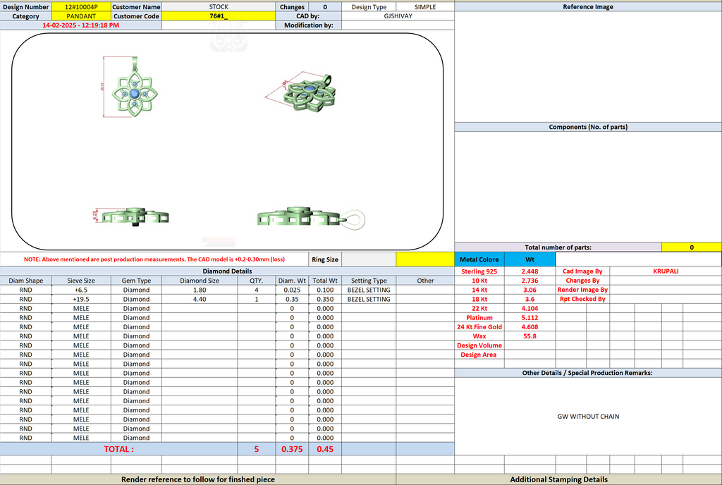722x485 pixels.
Task: Select the total weight 0.100 cell
Action: tap(325, 290)
